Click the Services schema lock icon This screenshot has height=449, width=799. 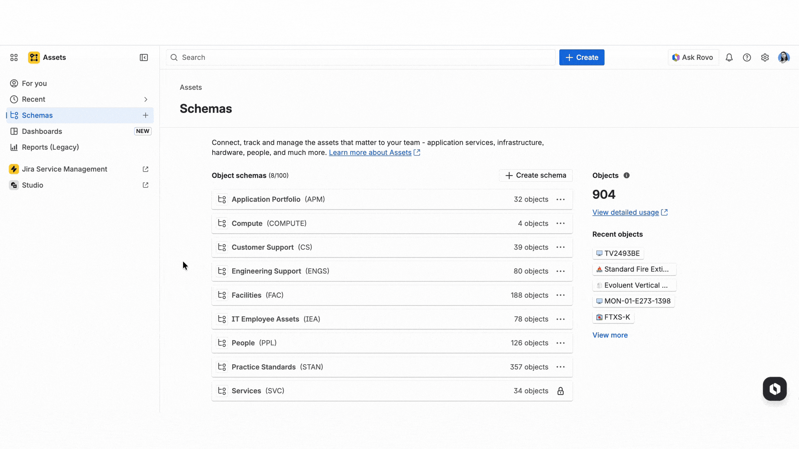tap(561, 391)
